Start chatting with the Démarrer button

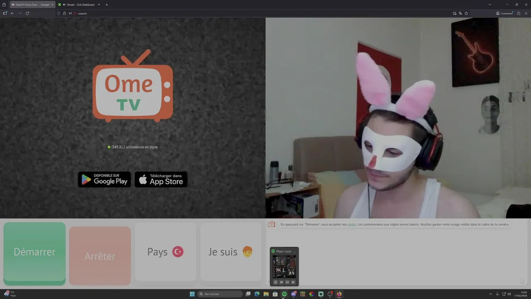(34, 253)
